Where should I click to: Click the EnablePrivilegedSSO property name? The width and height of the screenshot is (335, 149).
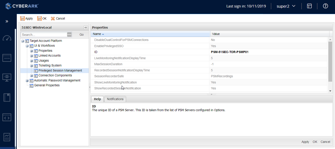(109, 46)
